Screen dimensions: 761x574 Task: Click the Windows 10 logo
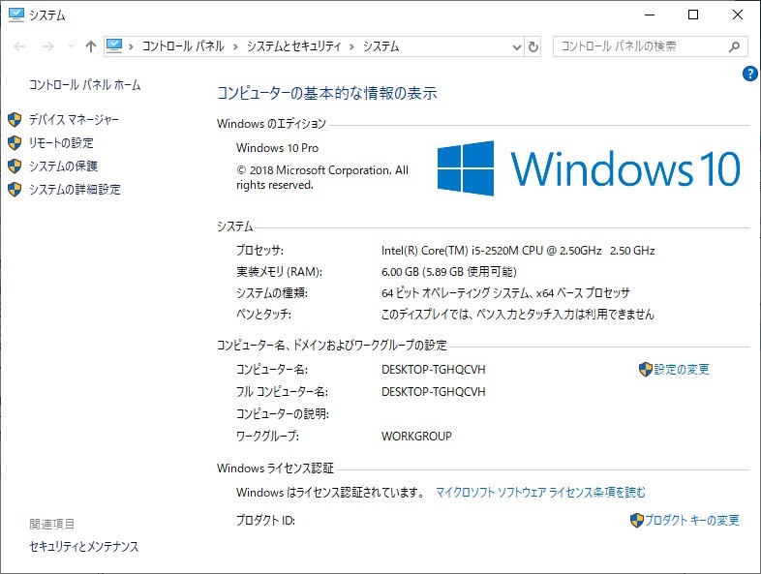pyautogui.click(x=589, y=168)
